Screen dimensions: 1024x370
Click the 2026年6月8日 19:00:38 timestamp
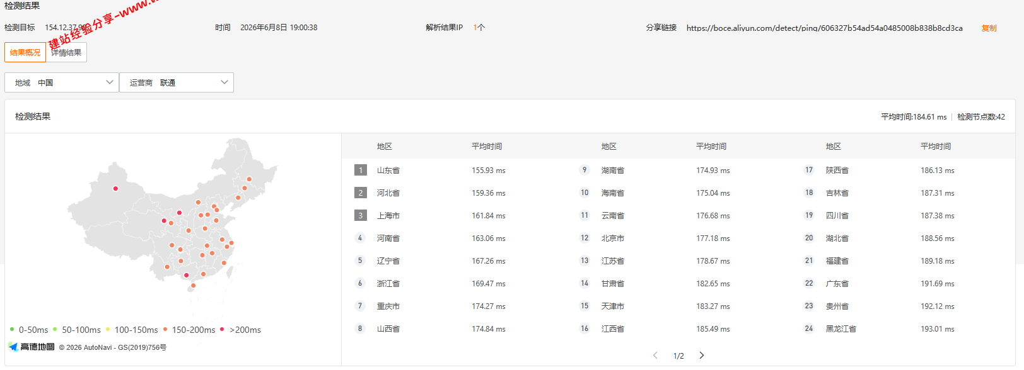point(279,28)
